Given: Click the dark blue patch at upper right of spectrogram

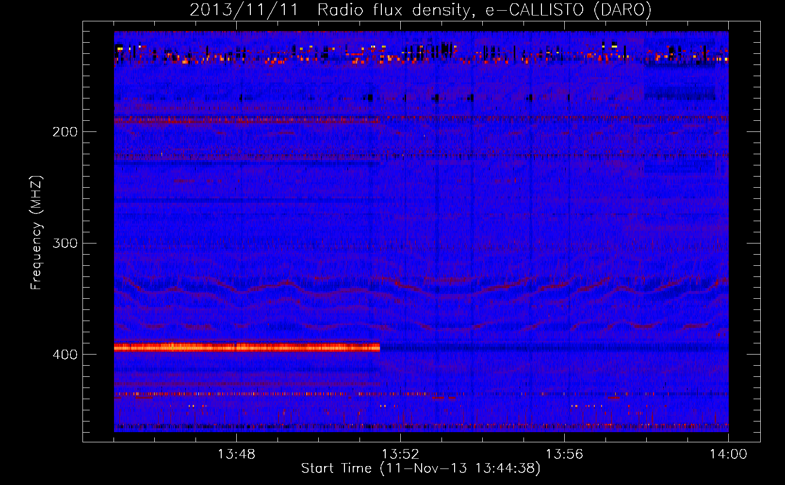Looking at the screenshot, I should click(x=679, y=92).
